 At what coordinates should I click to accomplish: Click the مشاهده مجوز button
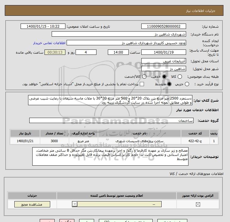point(32,204)
